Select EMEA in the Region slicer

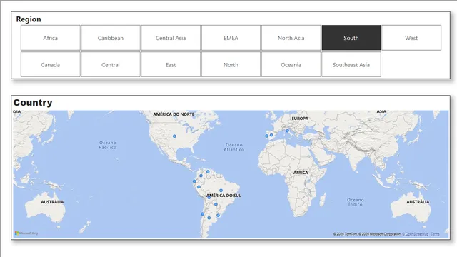pyautogui.click(x=231, y=38)
